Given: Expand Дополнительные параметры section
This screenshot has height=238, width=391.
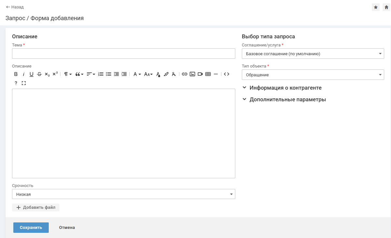Looking at the screenshot, I should 287,99.
